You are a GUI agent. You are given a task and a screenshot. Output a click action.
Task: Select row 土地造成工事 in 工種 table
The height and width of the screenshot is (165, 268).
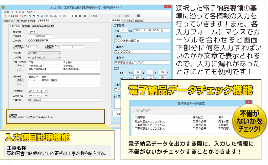pos(63,66)
